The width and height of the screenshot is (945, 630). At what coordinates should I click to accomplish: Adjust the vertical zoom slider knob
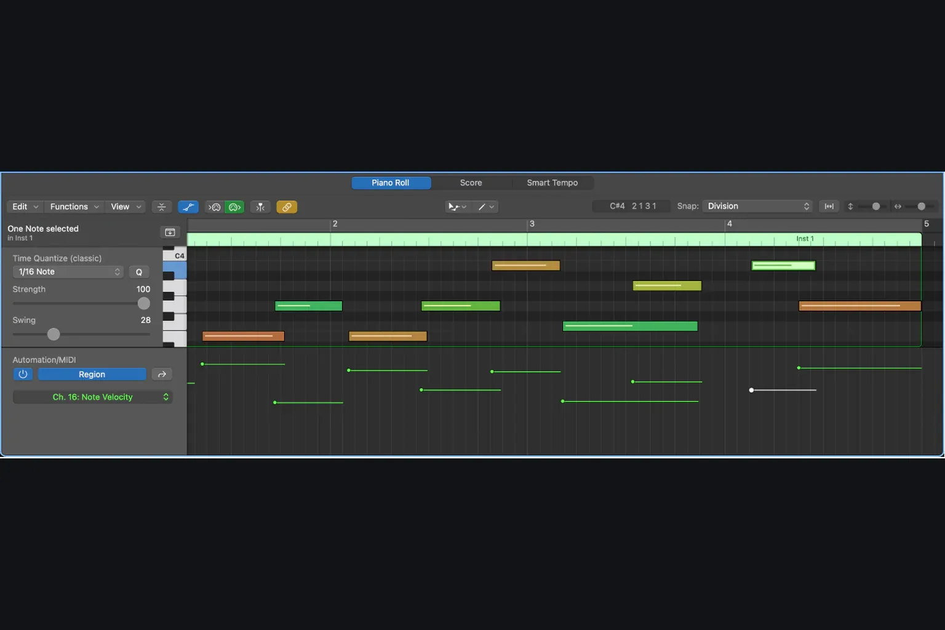tap(876, 206)
